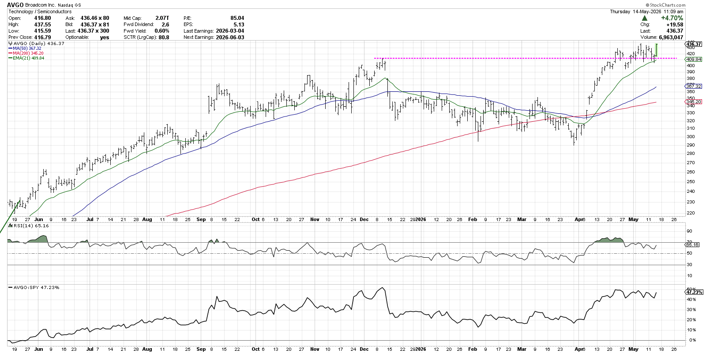706x353 pixels.
Task: Open the StockCharts.com watermark link
Action: pyautogui.click(x=666, y=5)
